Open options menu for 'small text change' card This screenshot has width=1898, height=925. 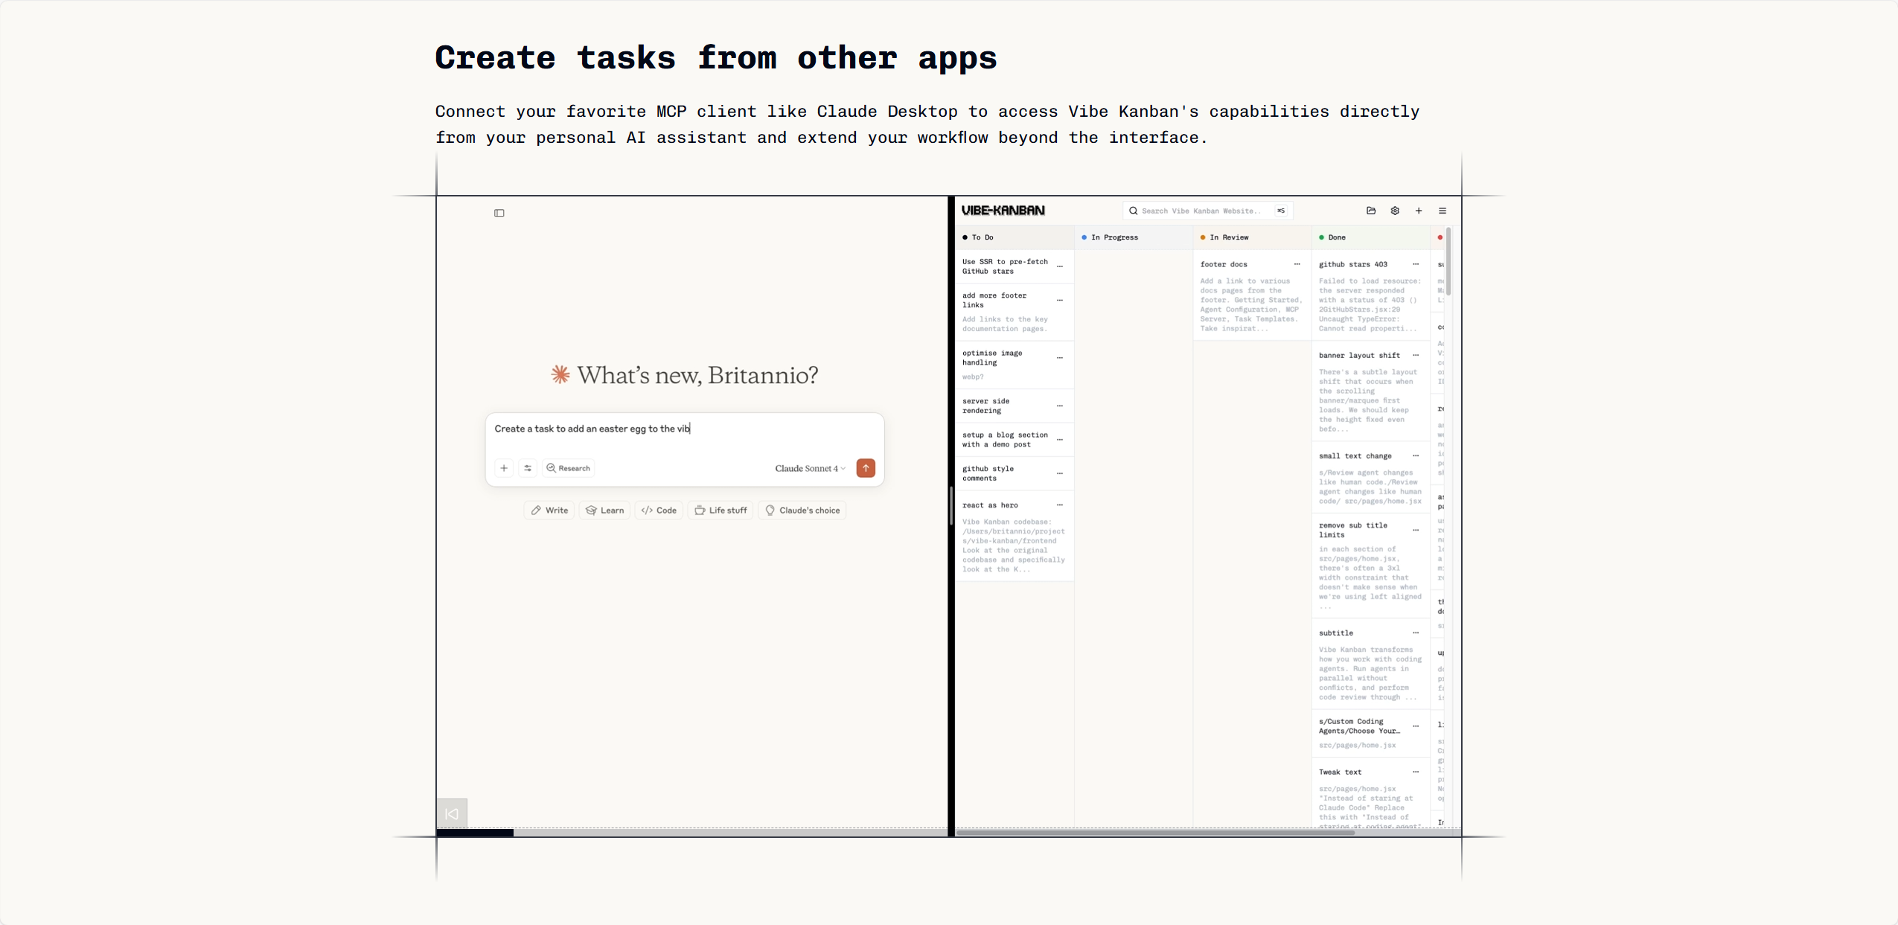click(x=1416, y=455)
